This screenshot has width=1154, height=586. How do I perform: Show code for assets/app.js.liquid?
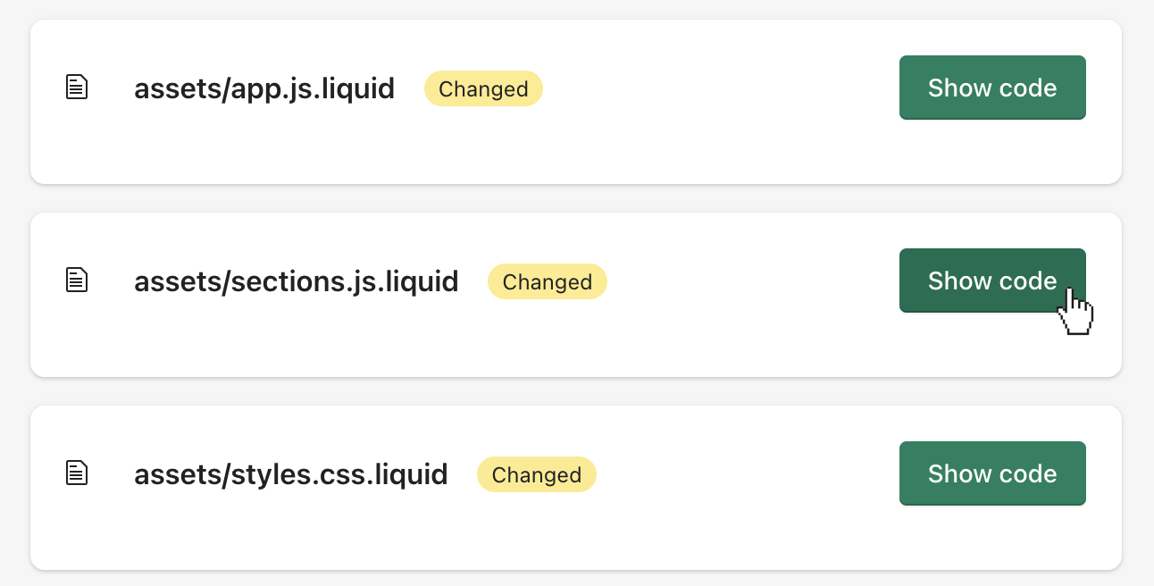pyautogui.click(x=991, y=88)
